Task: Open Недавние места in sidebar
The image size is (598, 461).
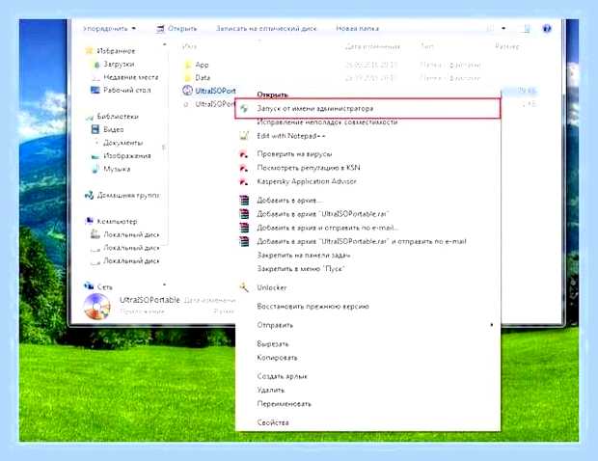Action: coord(131,77)
